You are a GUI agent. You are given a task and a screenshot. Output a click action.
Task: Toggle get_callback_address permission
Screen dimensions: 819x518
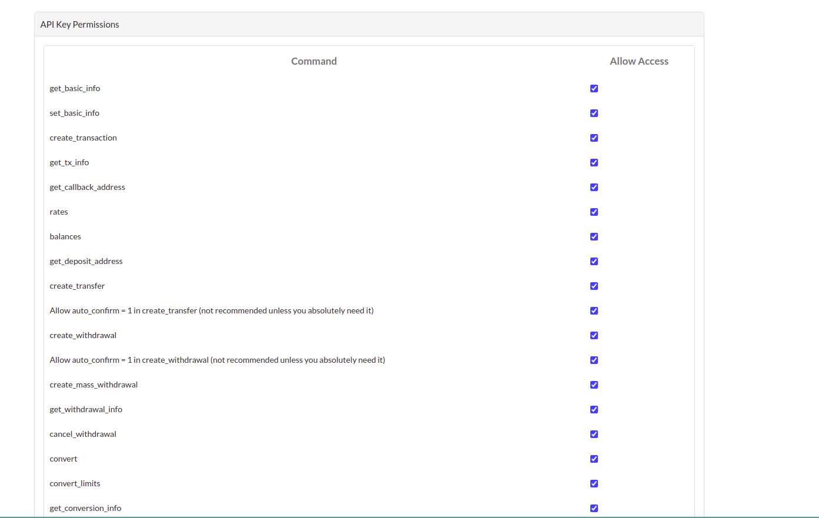(594, 188)
